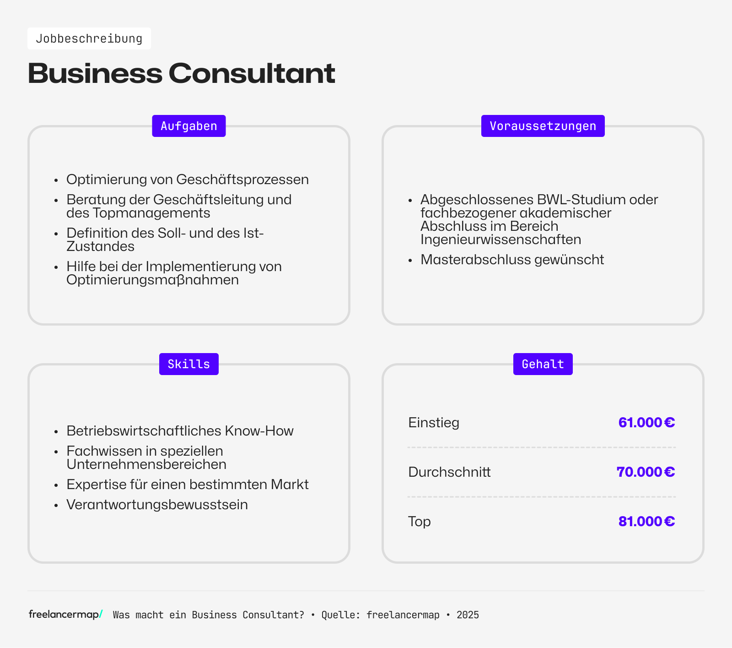Click the "Verantwortungsbewusstsein" skill entry
The width and height of the screenshot is (732, 648).
pyautogui.click(x=157, y=505)
